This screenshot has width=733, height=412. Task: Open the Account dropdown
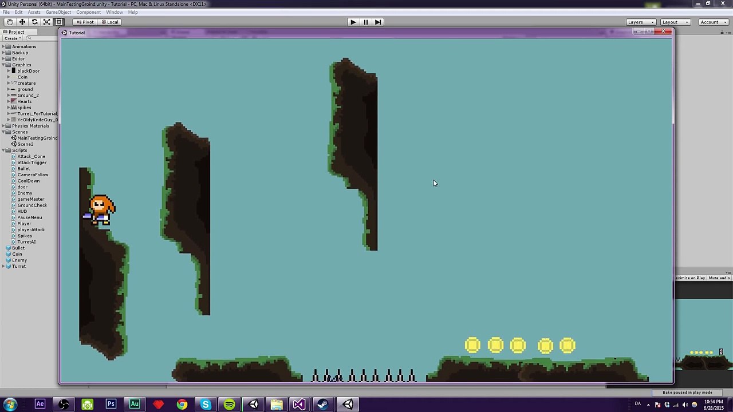[x=714, y=22]
